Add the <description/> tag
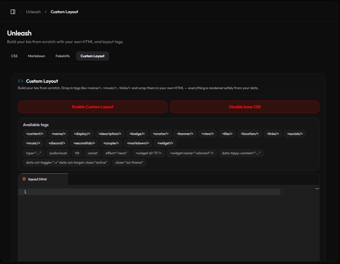 [110, 134]
